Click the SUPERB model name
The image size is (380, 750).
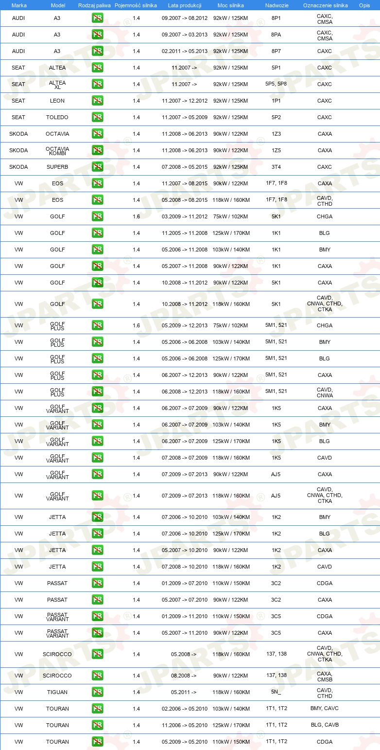click(x=57, y=167)
